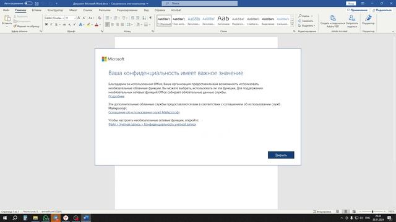Justify text alignment
This screenshot has height=222, width=396.
click(x=123, y=25)
